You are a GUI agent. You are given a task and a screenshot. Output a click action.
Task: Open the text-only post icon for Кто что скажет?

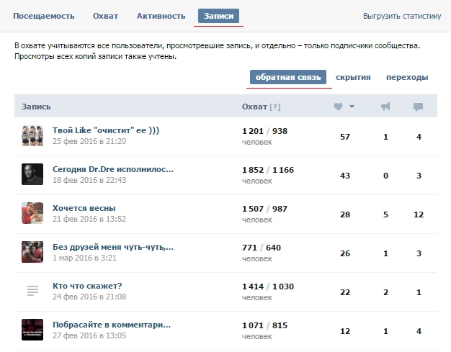32,291
